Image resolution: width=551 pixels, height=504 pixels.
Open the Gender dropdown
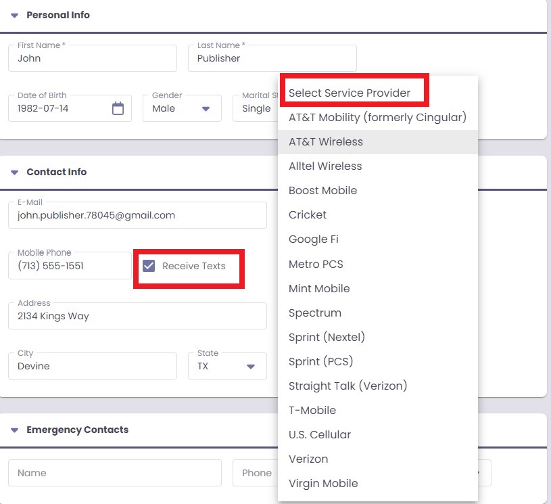point(182,108)
